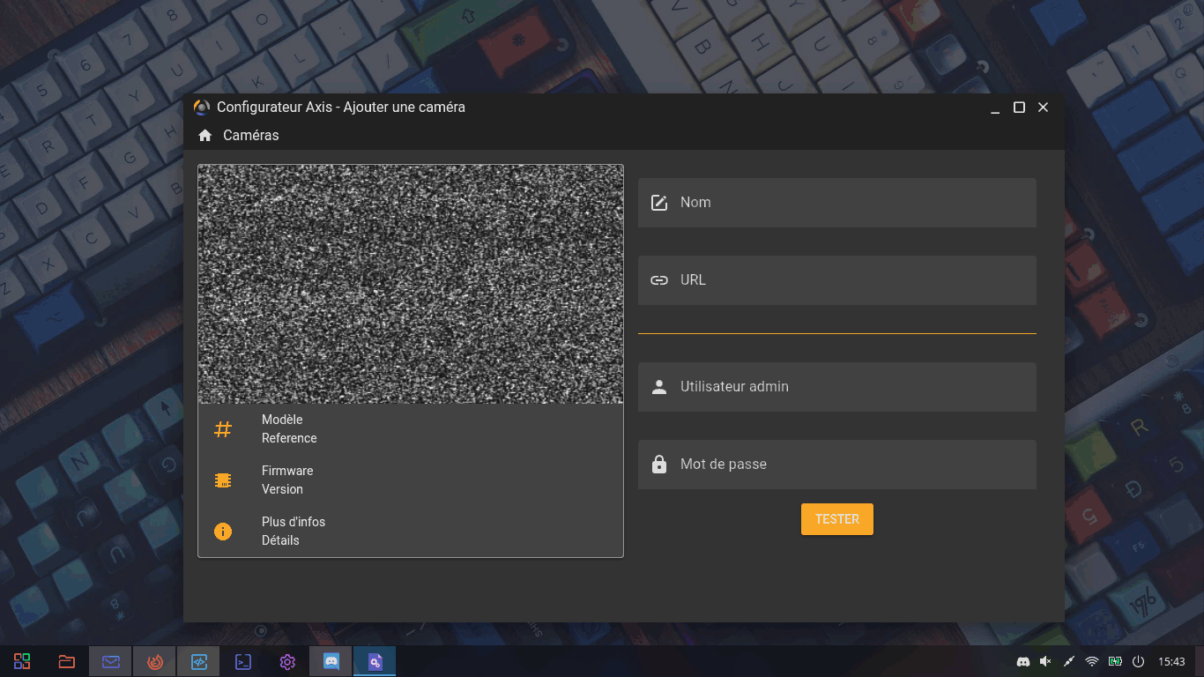Open the terminal from taskbar
Viewport: 1204px width, 677px height.
tap(243, 661)
